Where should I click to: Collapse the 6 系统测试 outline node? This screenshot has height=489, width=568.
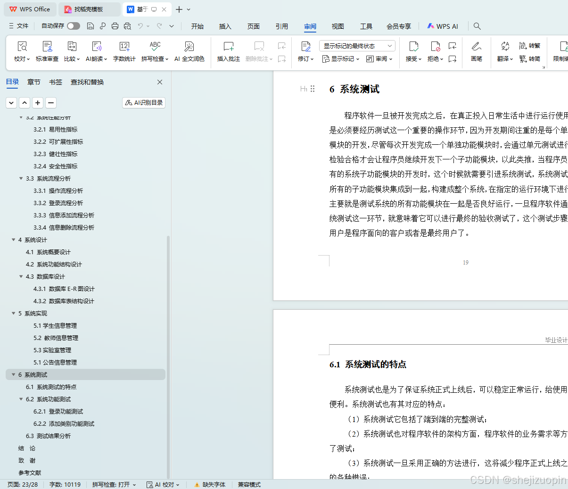[x=14, y=374]
